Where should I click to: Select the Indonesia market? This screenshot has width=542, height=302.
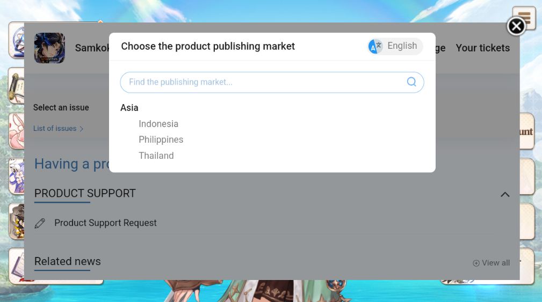tap(158, 124)
